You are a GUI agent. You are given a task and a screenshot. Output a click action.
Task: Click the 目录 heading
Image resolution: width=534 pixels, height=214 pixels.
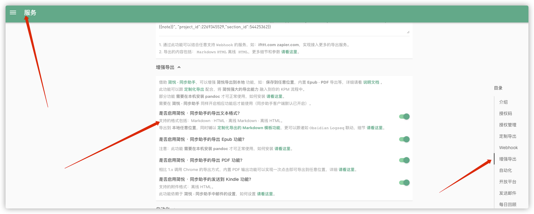click(498, 88)
